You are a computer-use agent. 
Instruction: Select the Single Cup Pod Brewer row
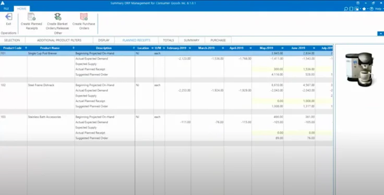click(166, 53)
